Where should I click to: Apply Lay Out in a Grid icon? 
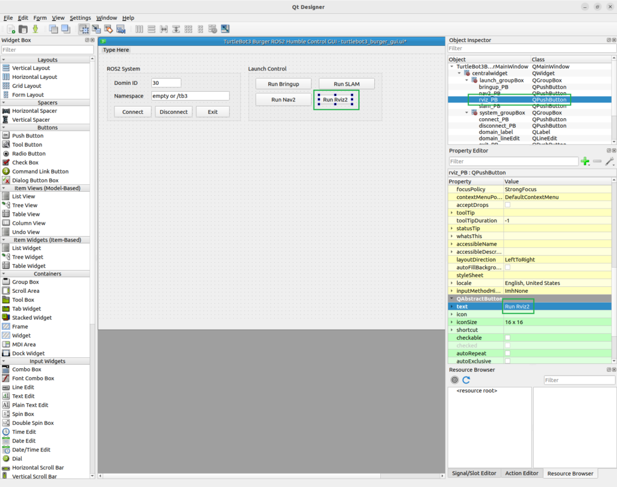pos(189,29)
